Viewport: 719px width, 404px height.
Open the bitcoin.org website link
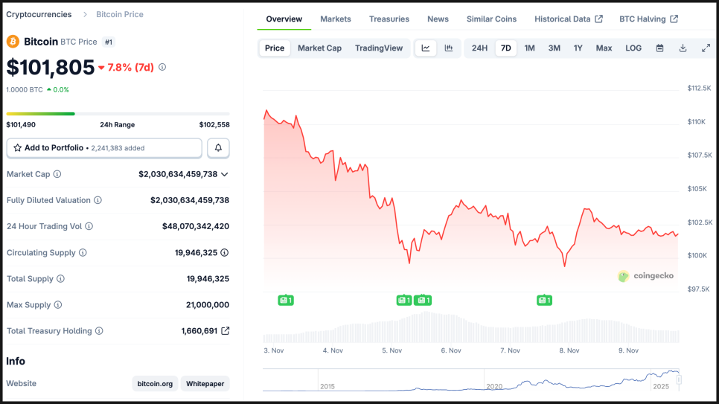(x=155, y=384)
